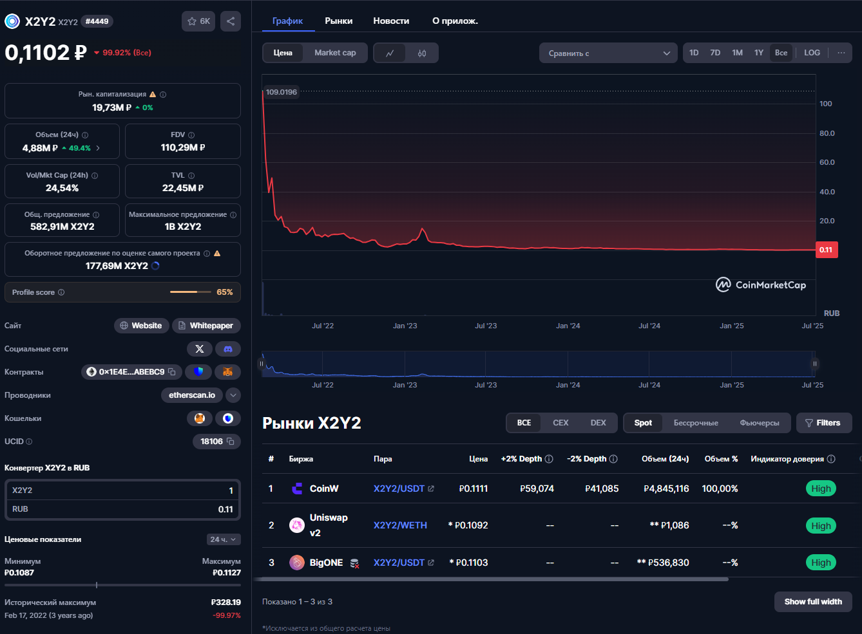Open the График tab
The height and width of the screenshot is (634, 862).
[x=287, y=21]
